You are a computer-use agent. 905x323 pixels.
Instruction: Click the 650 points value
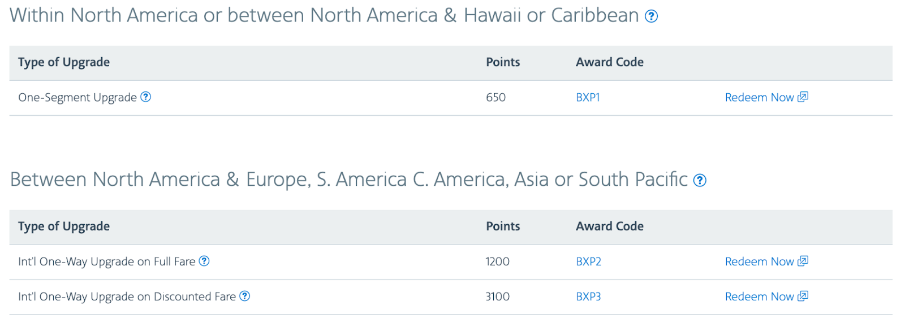(x=495, y=98)
